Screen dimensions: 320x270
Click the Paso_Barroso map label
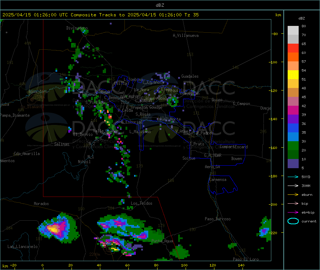pyautogui.click(x=218, y=219)
